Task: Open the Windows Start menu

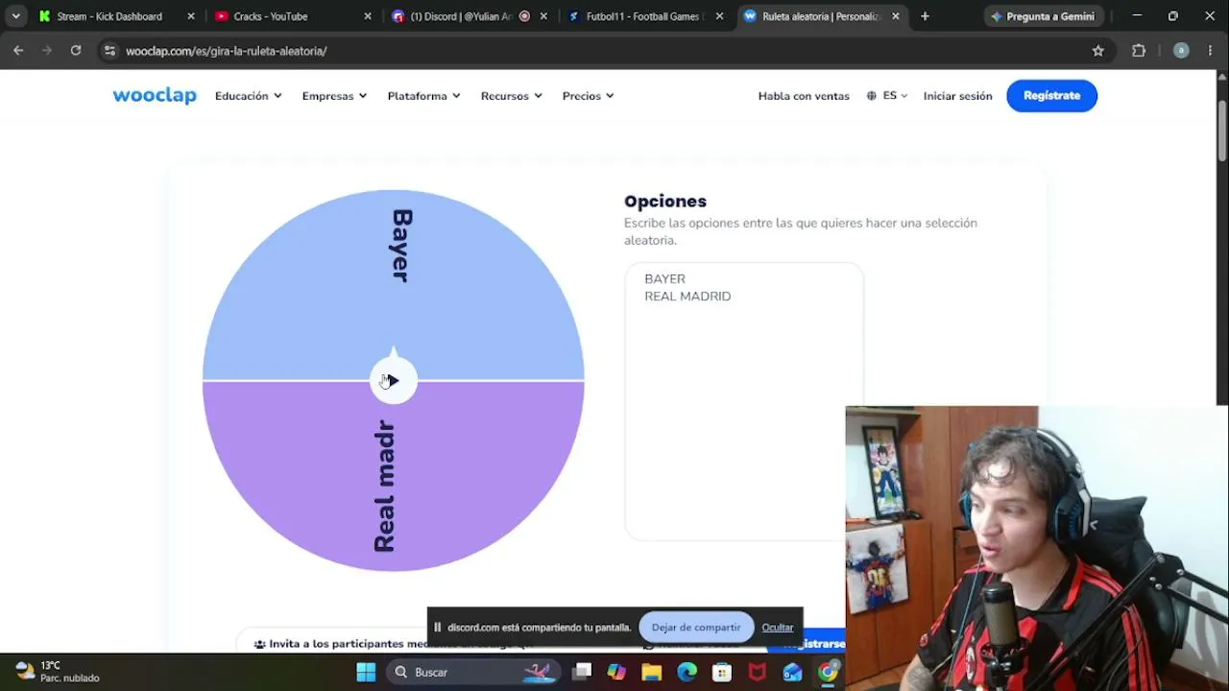Action: tap(366, 672)
